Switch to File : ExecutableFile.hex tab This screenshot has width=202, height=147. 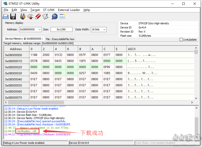[x=60, y=39]
